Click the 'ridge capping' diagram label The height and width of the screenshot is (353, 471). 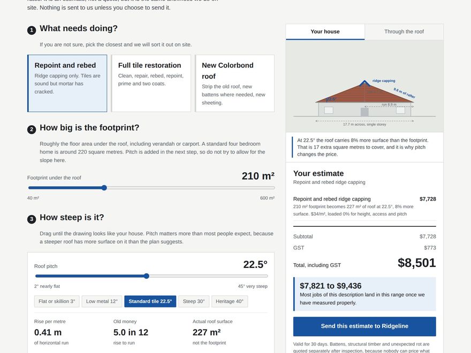pos(384,81)
